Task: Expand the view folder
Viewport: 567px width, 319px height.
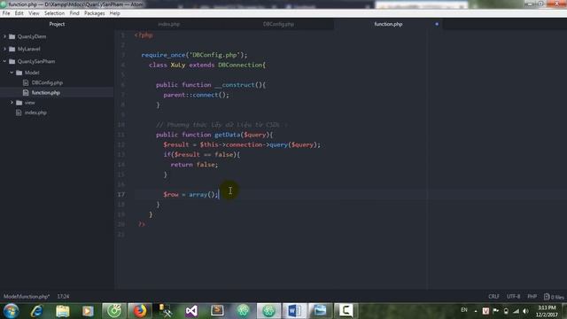Action: click(12, 103)
